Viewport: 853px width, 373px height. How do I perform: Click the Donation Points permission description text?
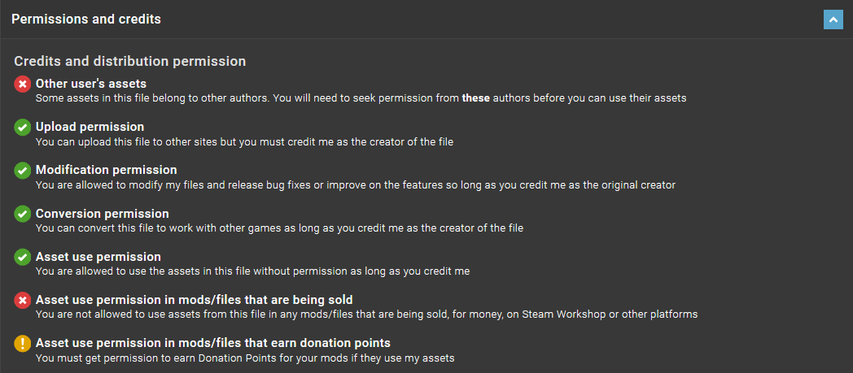tap(245, 358)
